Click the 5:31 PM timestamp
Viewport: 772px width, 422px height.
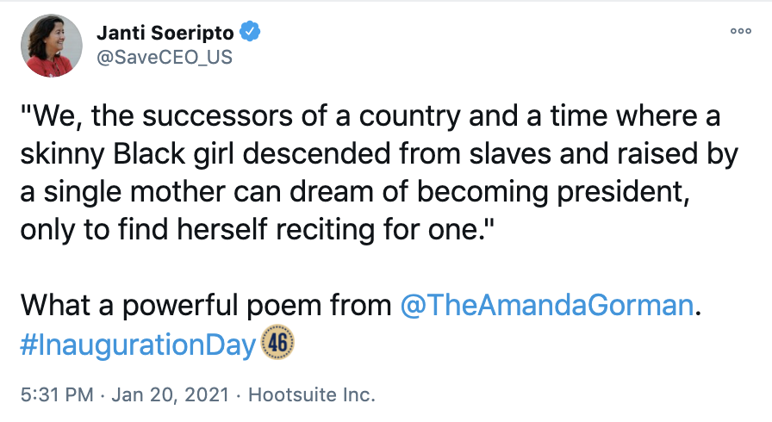pyautogui.click(x=54, y=395)
